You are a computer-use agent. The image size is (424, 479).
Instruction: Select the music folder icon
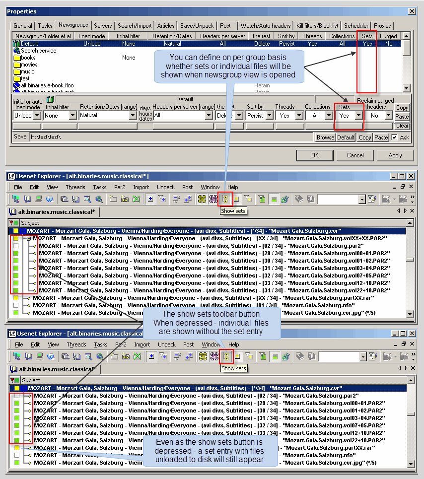coord(16,71)
